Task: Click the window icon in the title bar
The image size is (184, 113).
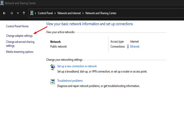Action: [2, 3]
